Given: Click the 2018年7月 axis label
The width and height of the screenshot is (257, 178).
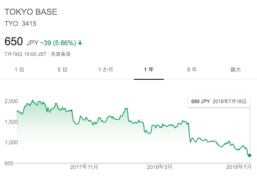Looking at the screenshot, I should [239, 167].
